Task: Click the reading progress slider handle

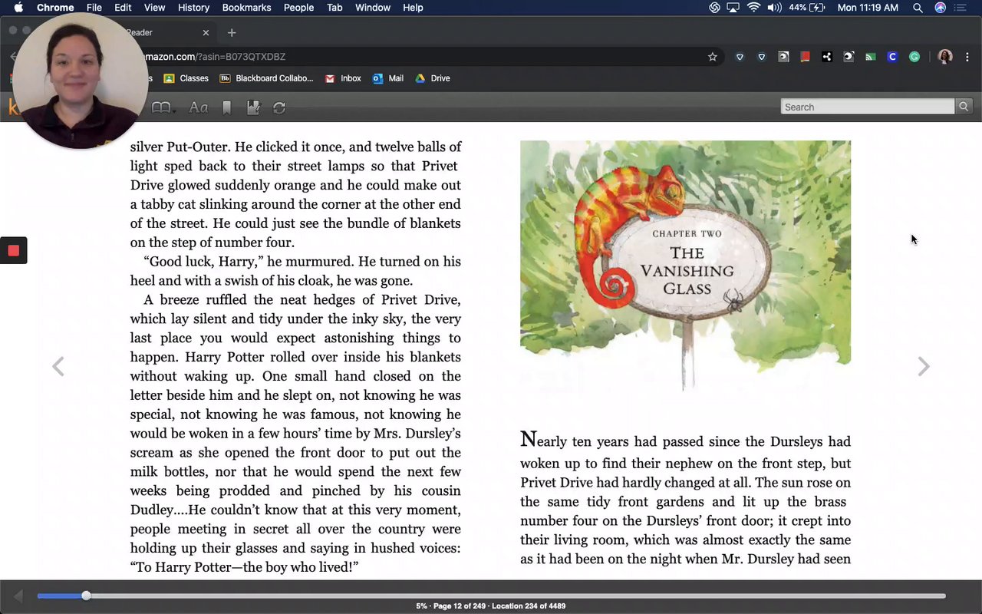Action: [86, 596]
